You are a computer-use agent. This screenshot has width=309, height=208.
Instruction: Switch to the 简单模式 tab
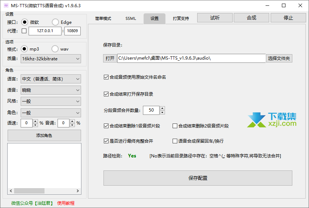[x=103, y=18]
